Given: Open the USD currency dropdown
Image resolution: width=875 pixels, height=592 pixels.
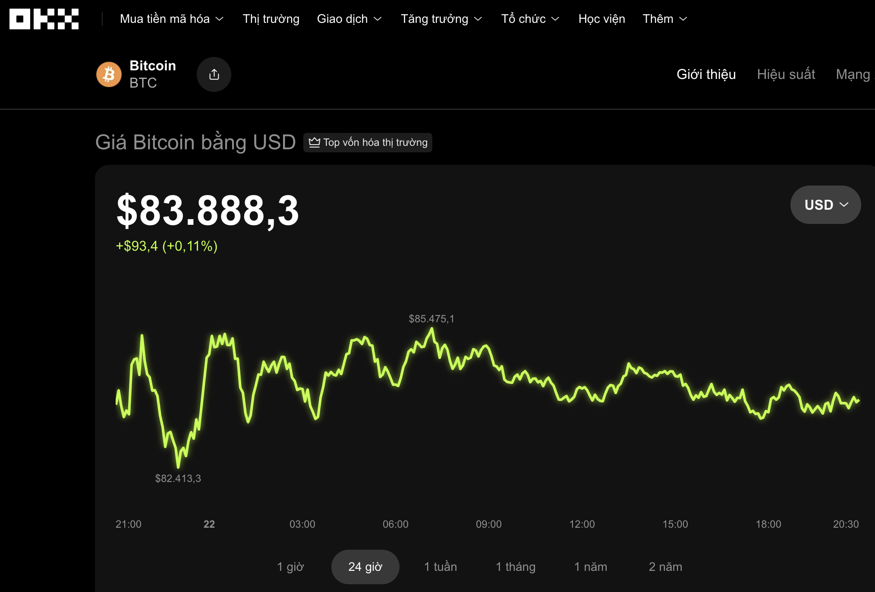Looking at the screenshot, I should pos(825,205).
